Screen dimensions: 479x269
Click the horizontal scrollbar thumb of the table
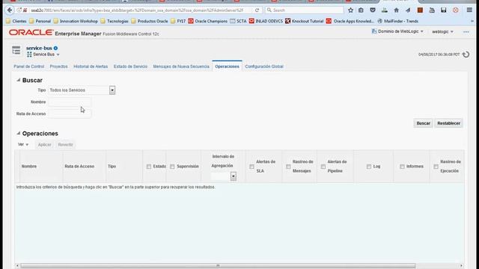click(x=218, y=266)
